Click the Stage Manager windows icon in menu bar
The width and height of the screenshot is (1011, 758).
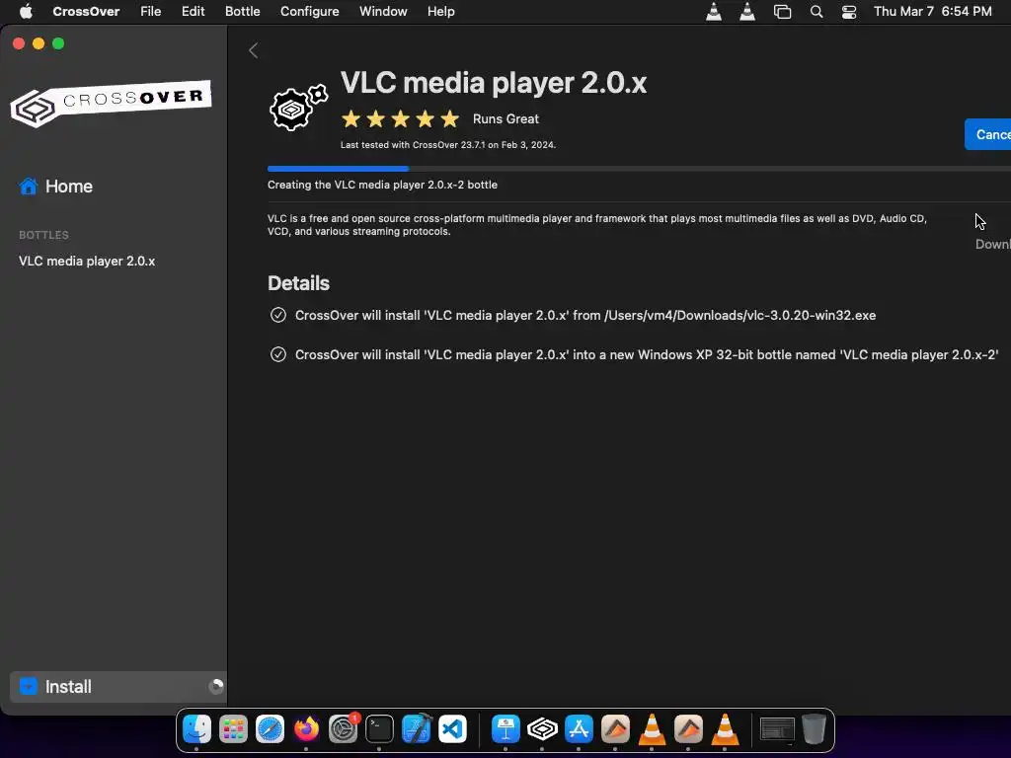coord(782,12)
